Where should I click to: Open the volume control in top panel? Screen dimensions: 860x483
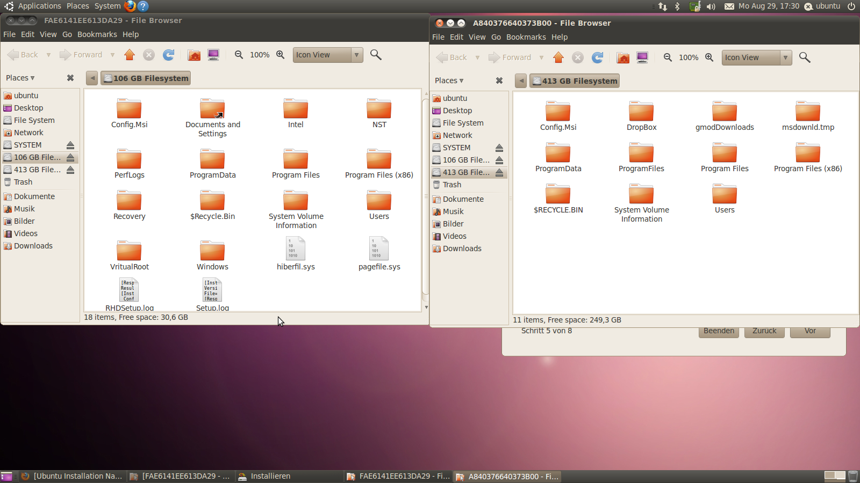pos(711,6)
